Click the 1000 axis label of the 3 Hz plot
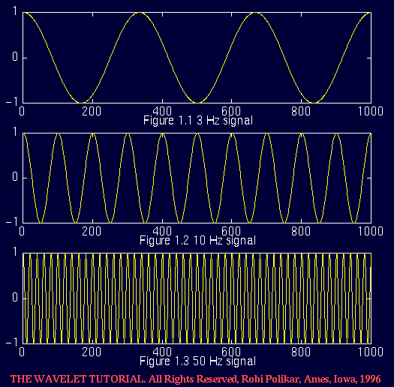The width and height of the screenshot is (394, 387). [371, 111]
